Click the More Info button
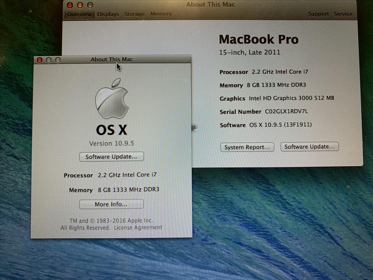Image resolution: width=373 pixels, height=280 pixels. (111, 204)
